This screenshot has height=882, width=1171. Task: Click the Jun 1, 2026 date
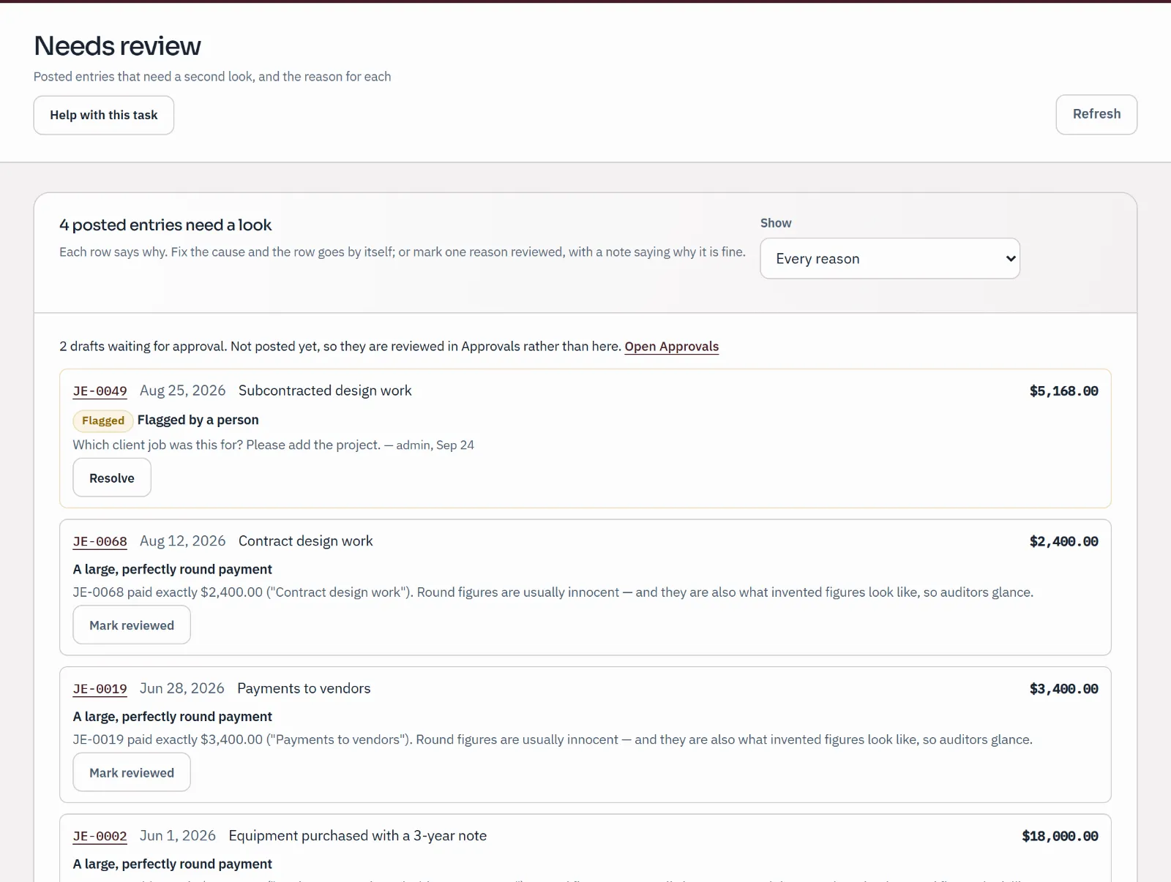click(178, 836)
